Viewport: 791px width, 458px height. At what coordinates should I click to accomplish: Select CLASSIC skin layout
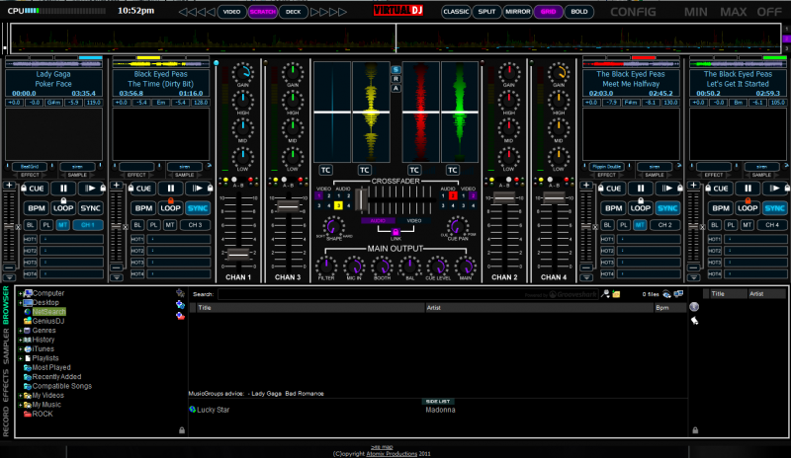coord(456,12)
